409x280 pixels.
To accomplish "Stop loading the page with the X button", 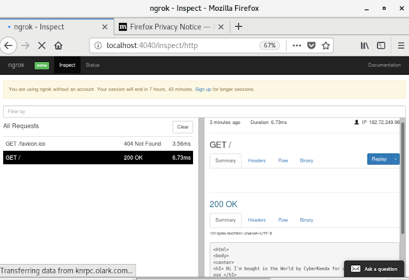I will click(42, 45).
